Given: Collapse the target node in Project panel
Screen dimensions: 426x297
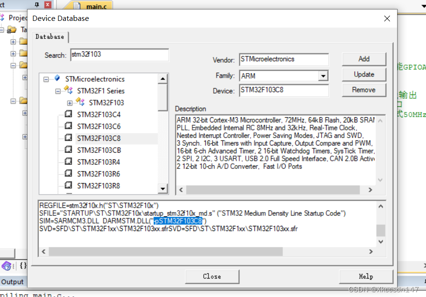Looking at the screenshot, I should [x=2, y=30].
